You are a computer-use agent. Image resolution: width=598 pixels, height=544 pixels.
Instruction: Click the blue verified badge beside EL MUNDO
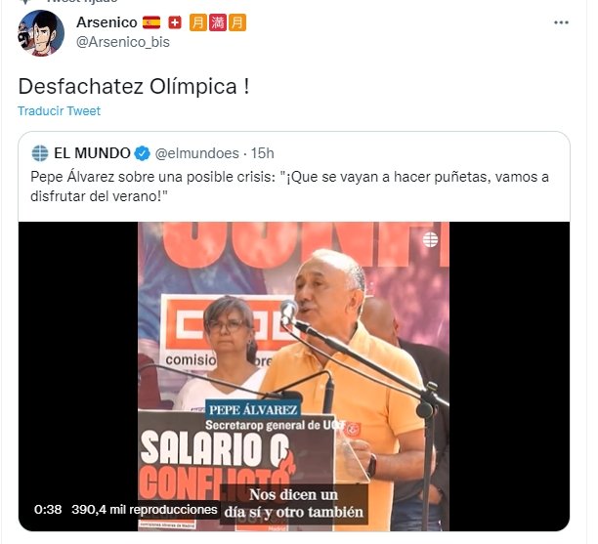click(143, 153)
